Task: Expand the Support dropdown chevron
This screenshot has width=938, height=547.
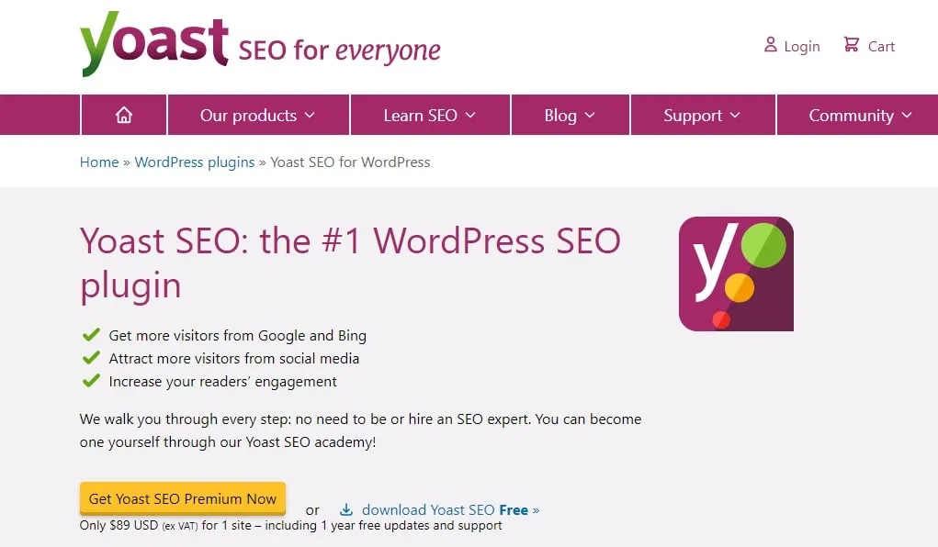Action: (x=735, y=115)
